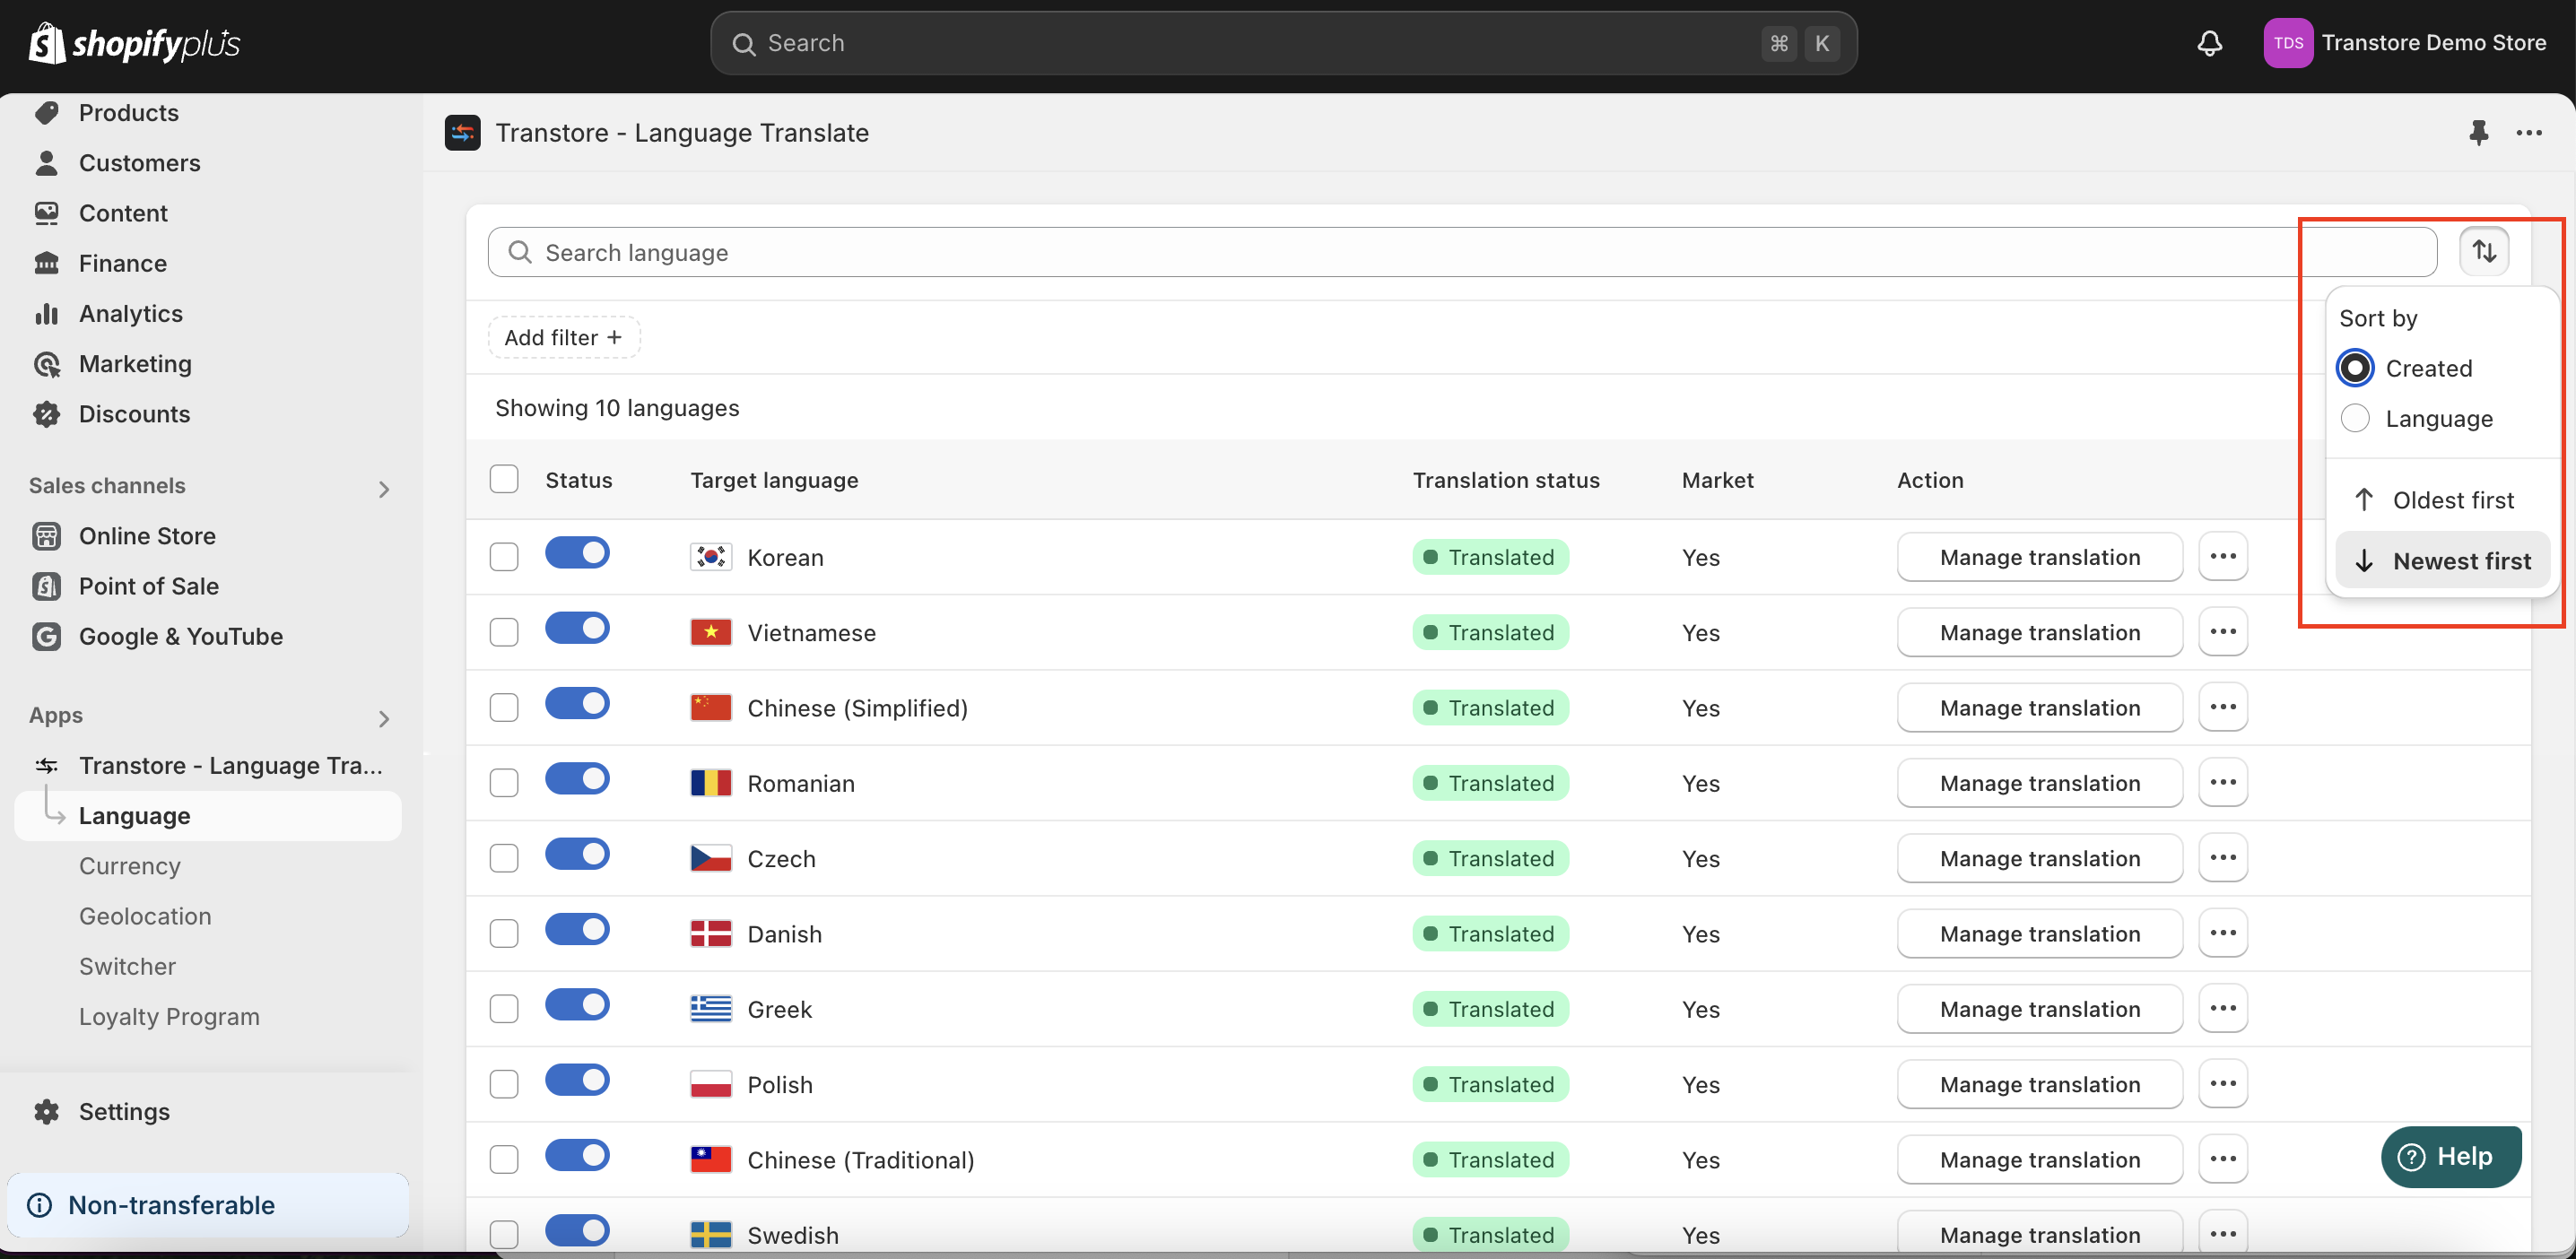2576x1259 pixels.
Task: Click the Add filter button
Action: pyautogui.click(x=563, y=337)
